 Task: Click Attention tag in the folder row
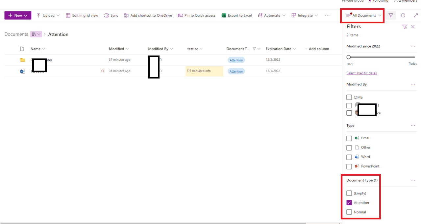pyautogui.click(x=236, y=60)
